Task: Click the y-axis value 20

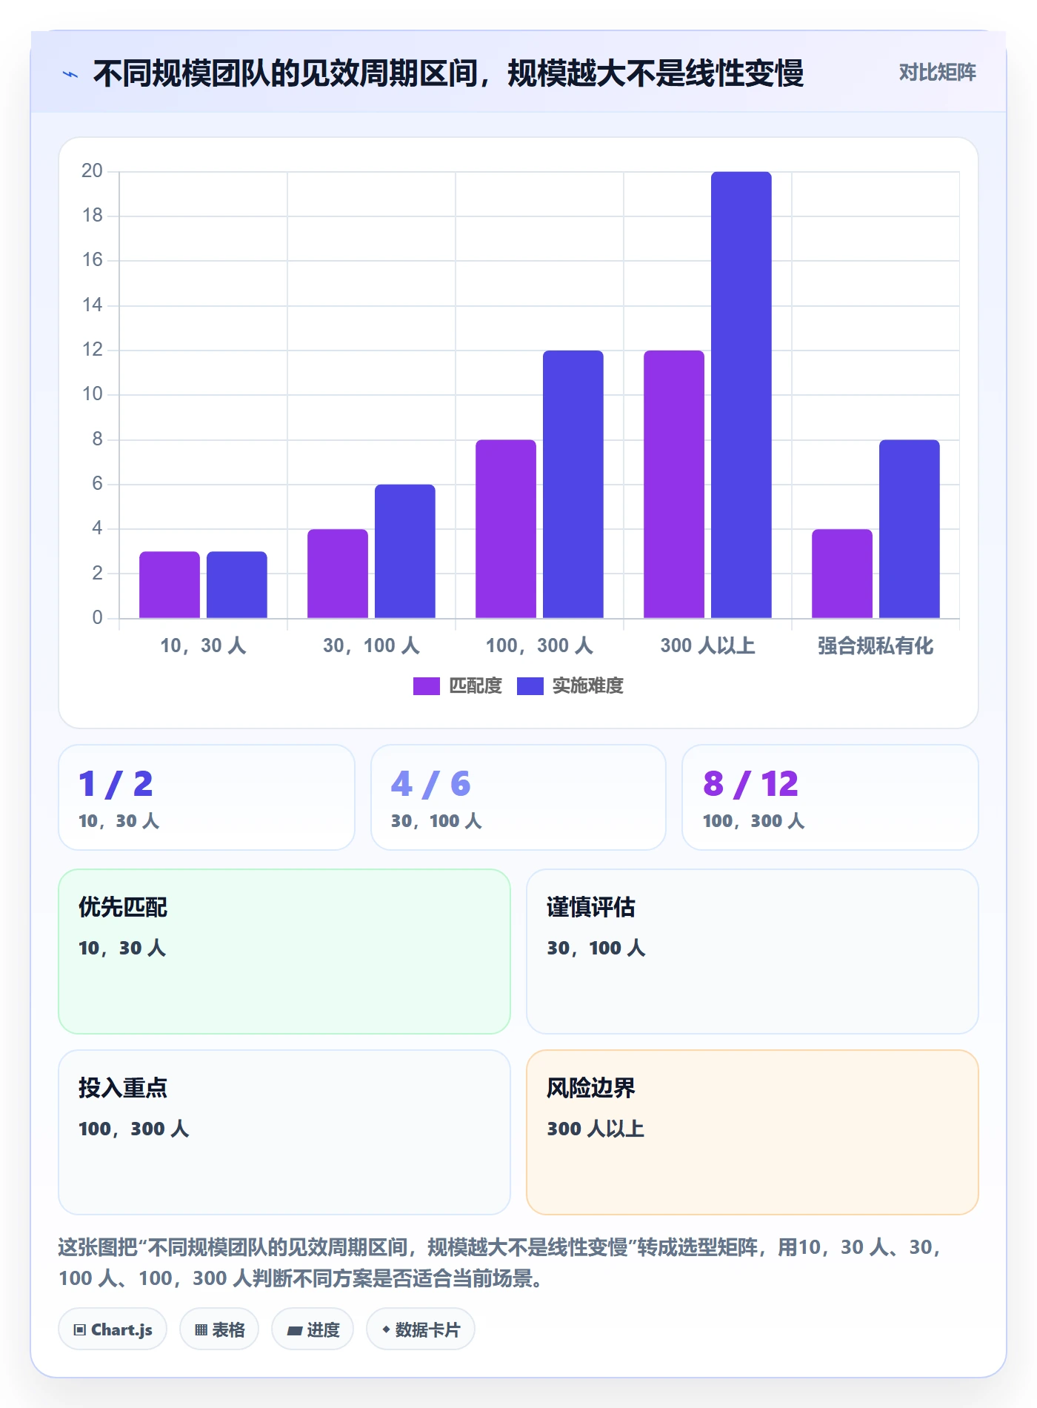Action: click(x=93, y=171)
